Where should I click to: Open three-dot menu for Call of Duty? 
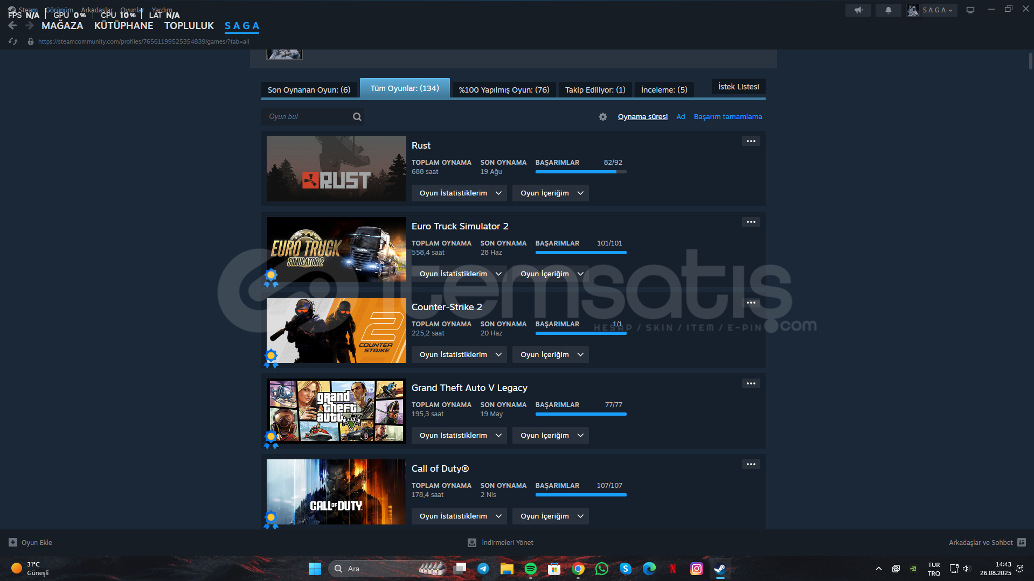[751, 464]
